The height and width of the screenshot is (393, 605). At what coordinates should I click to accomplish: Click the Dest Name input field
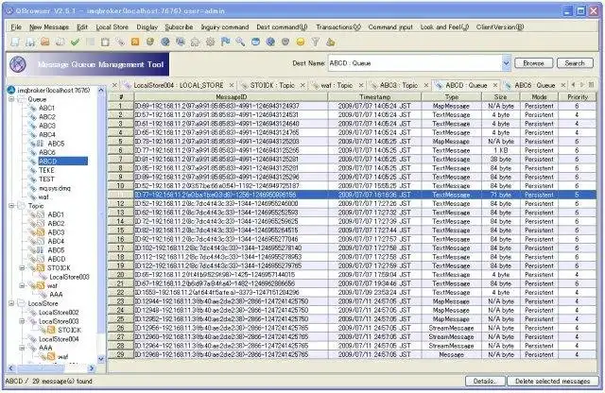tap(415, 63)
